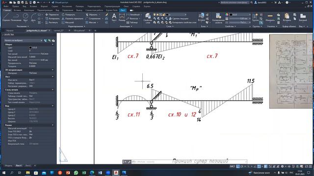
Task: Expand the Рисование panel
Action: [x=23, y=26]
